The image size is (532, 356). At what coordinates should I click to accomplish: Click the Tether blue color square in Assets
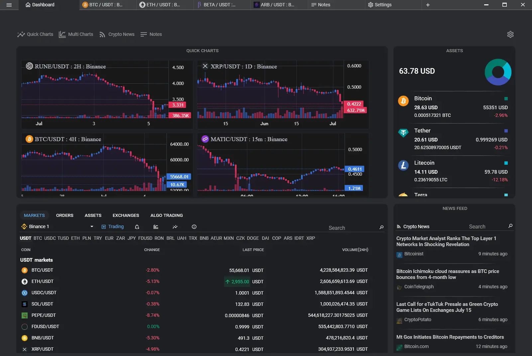click(x=506, y=131)
